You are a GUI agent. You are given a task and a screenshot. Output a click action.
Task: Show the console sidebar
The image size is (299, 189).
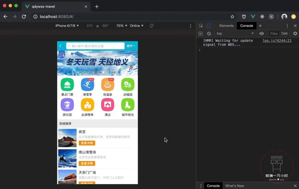point(201,33)
